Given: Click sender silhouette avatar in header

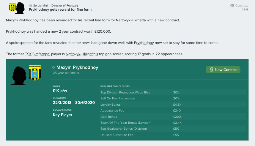Looking at the screenshot, I should pyautogui.click(x=20, y=8).
